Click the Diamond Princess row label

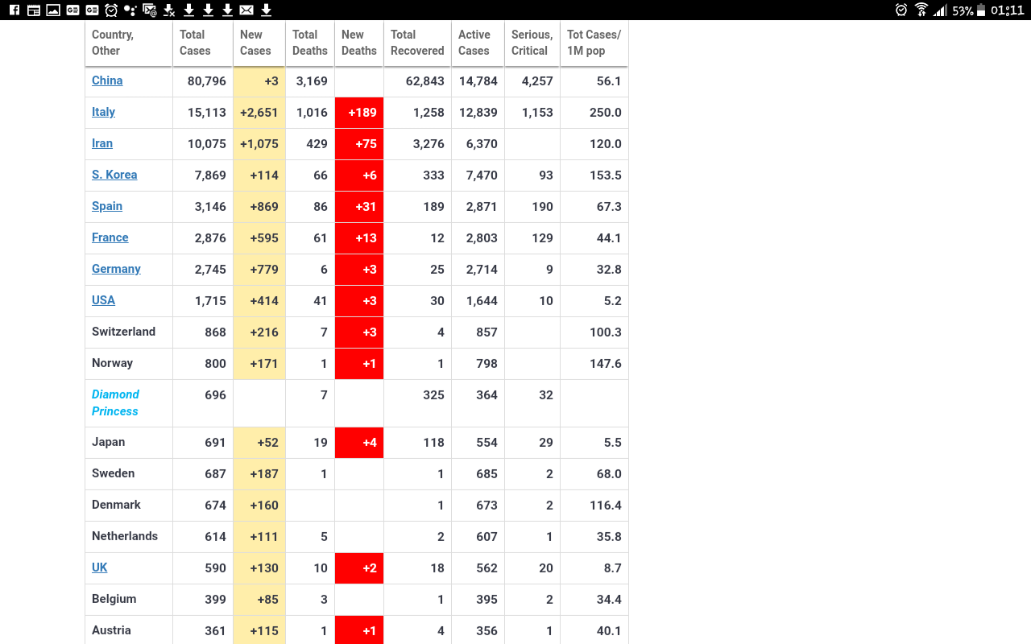(115, 402)
